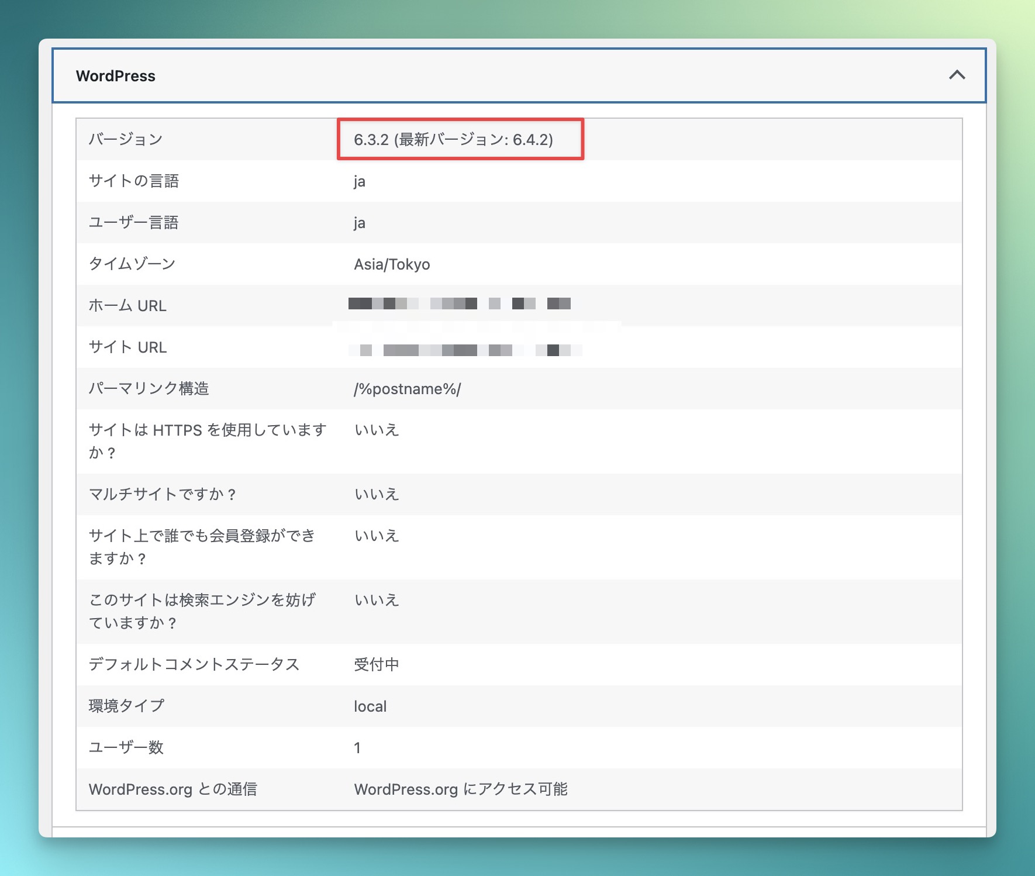Click the ホーム URL label
The height and width of the screenshot is (876, 1035).
pos(127,305)
